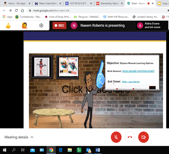Open Task View on the taskbar
Screen dimensions: 169x154
coord(23,150)
